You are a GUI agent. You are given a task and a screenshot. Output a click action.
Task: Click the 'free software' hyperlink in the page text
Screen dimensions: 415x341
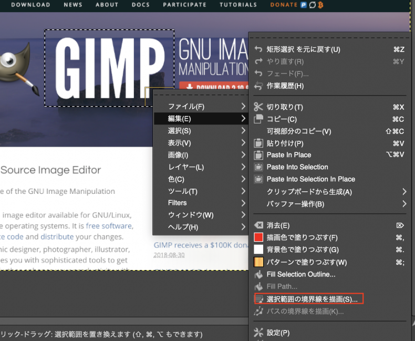pos(109,226)
